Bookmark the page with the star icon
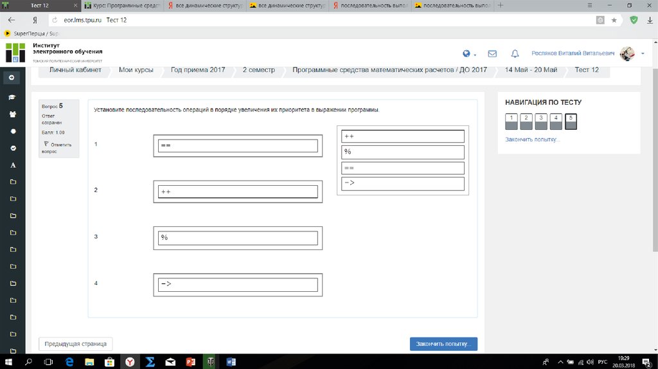The width and height of the screenshot is (658, 369). point(614,20)
